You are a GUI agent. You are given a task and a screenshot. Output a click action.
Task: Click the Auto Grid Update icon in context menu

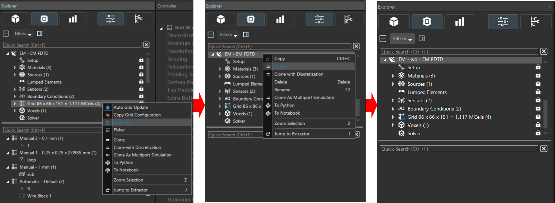coord(108,107)
